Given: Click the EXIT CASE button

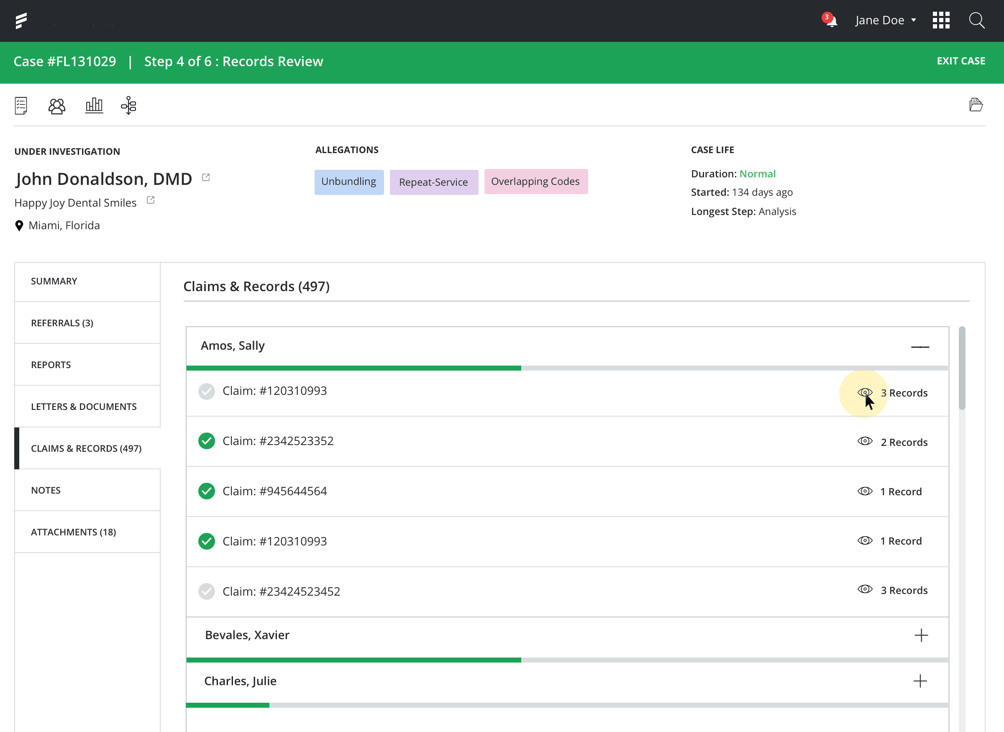Looking at the screenshot, I should [x=960, y=61].
